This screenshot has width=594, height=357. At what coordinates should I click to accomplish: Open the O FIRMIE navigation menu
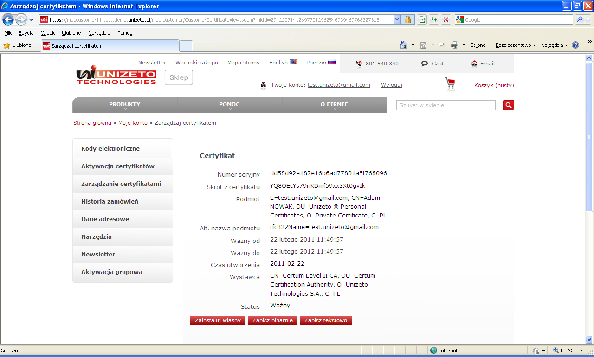(x=334, y=105)
